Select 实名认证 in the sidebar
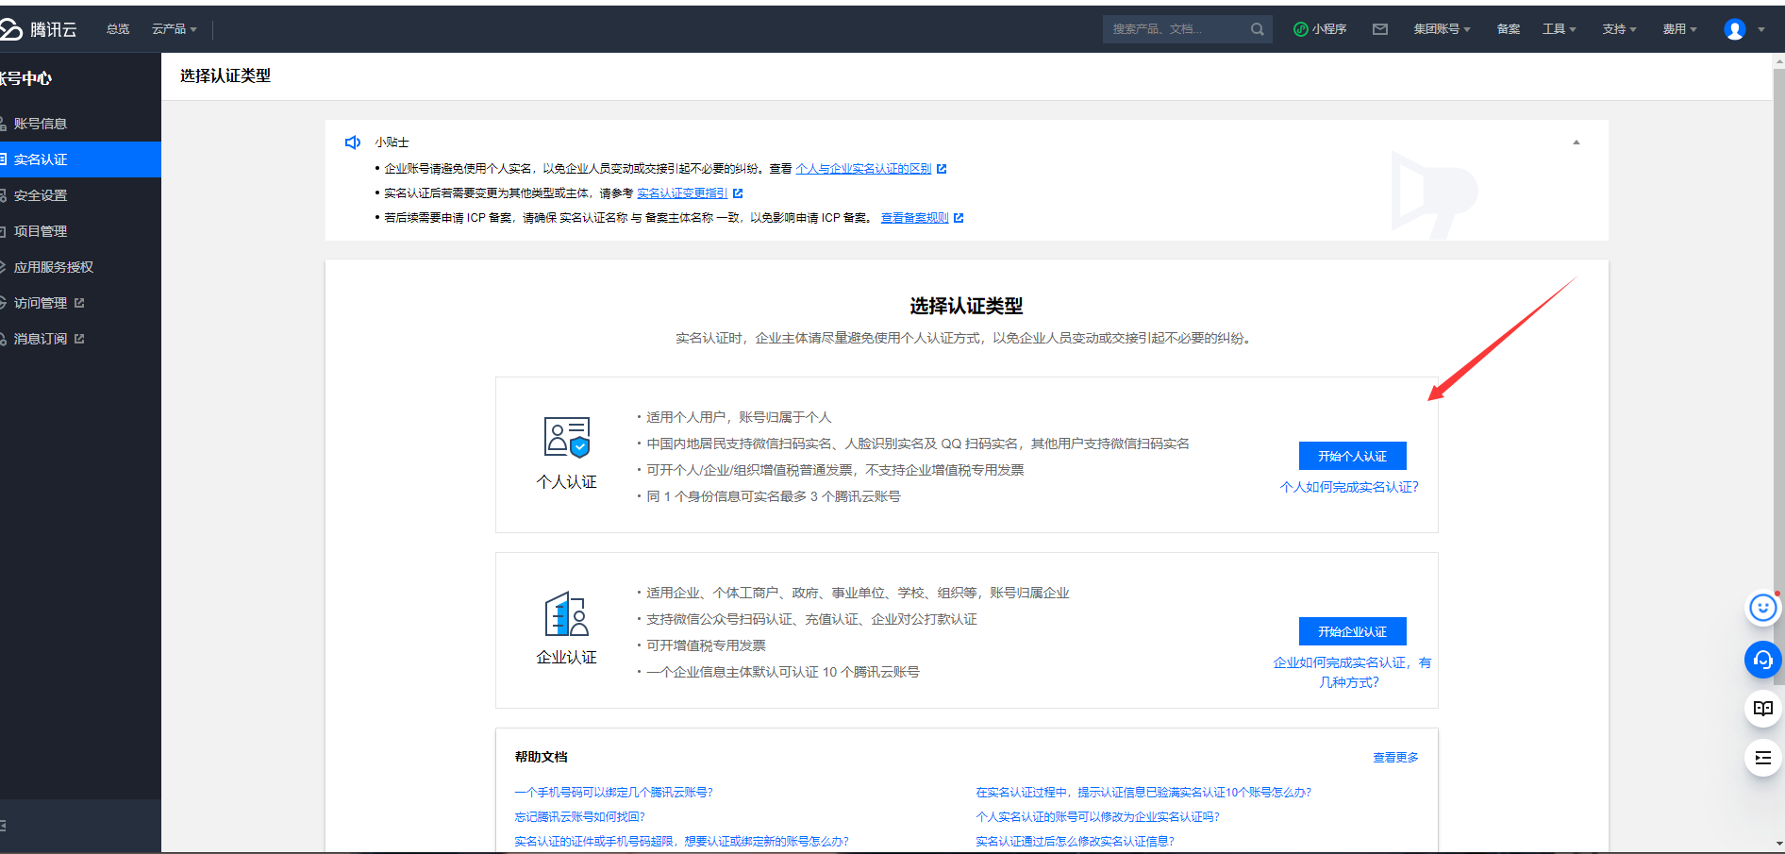This screenshot has width=1785, height=854. pos(80,159)
